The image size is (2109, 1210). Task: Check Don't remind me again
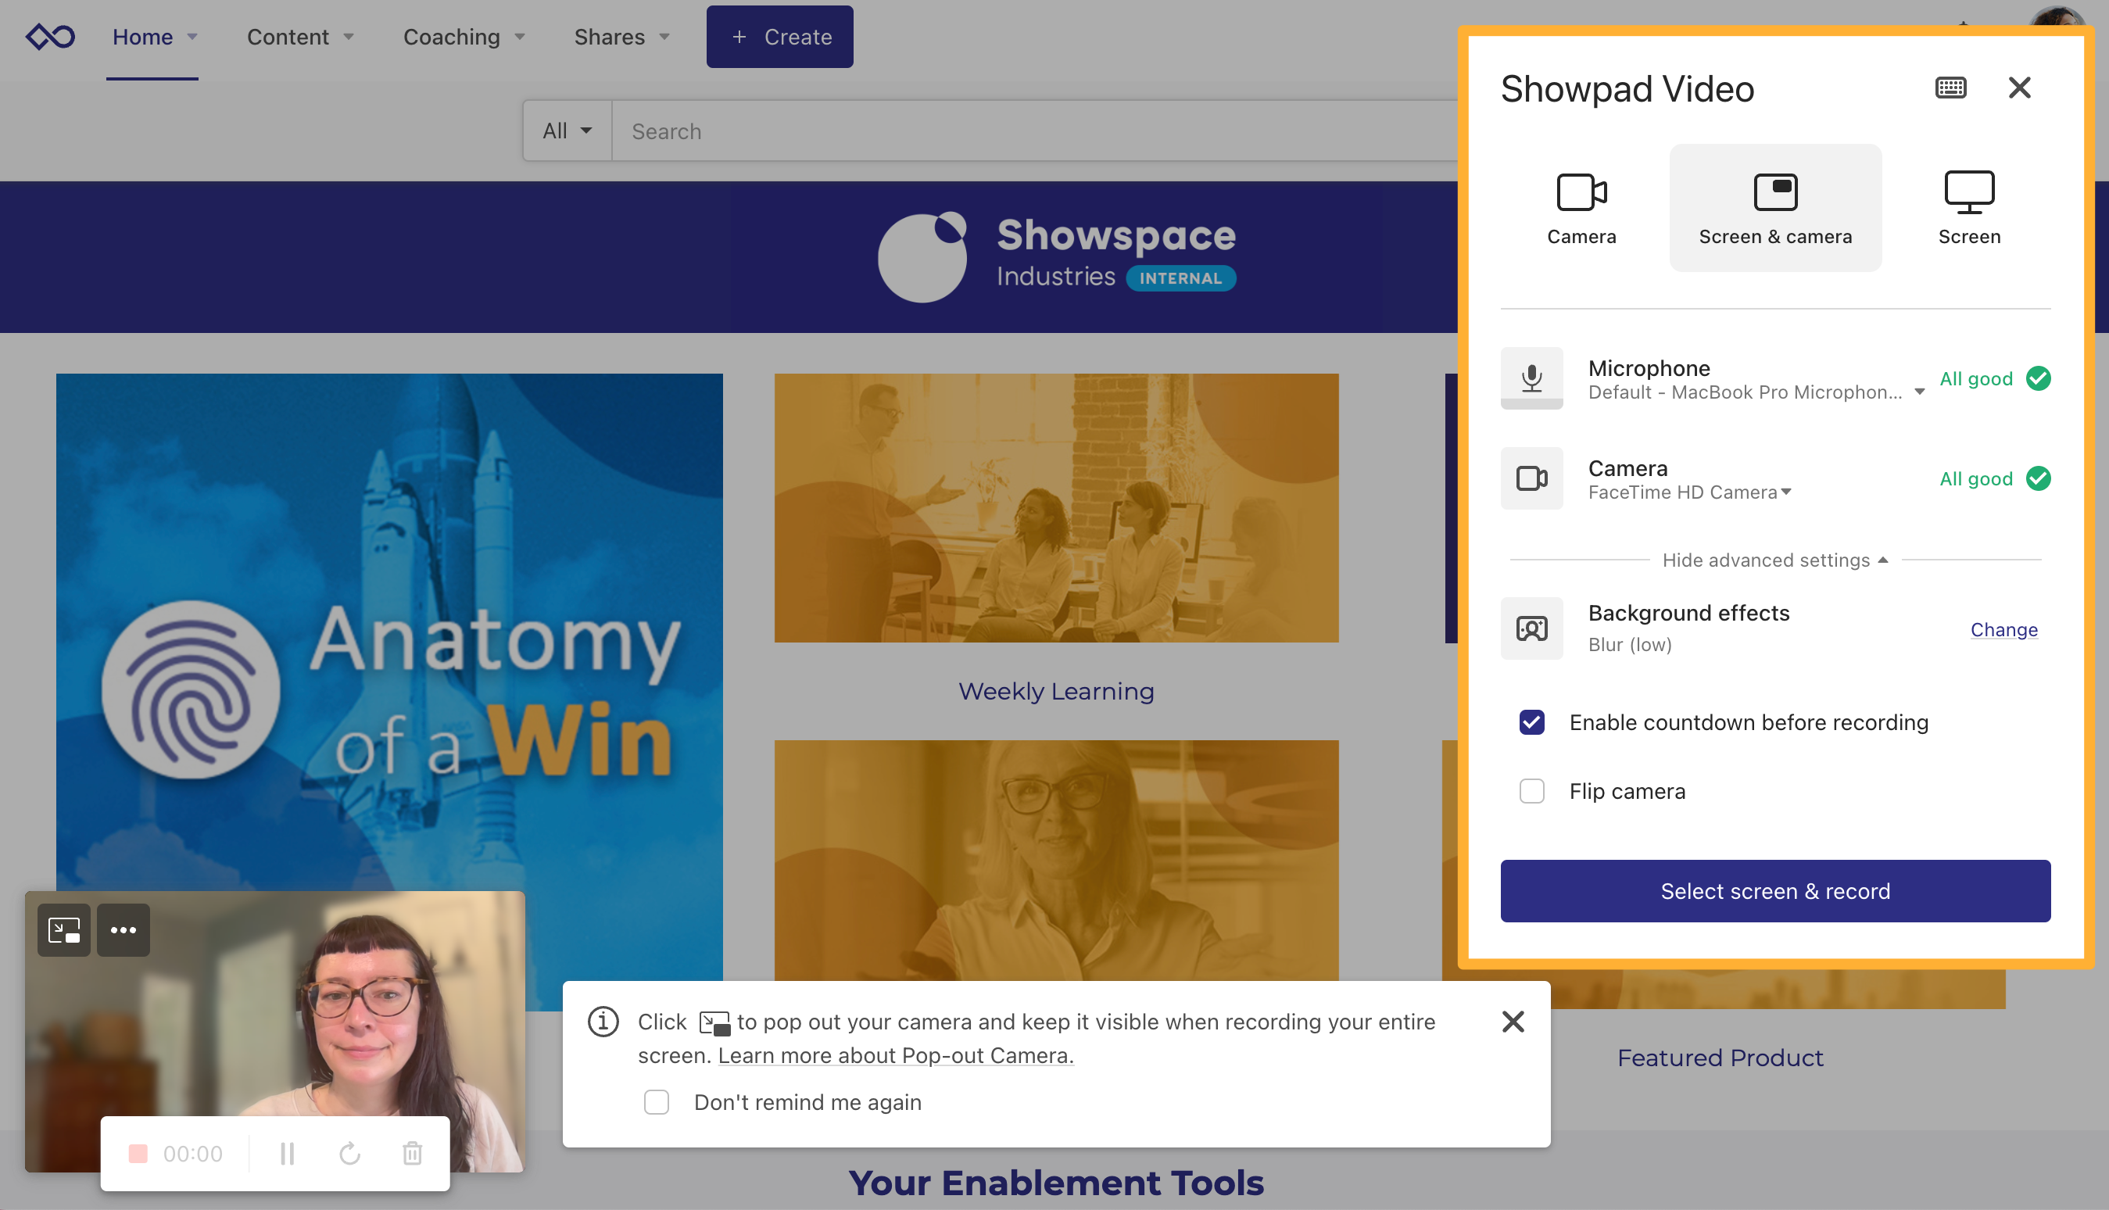pyautogui.click(x=657, y=1101)
